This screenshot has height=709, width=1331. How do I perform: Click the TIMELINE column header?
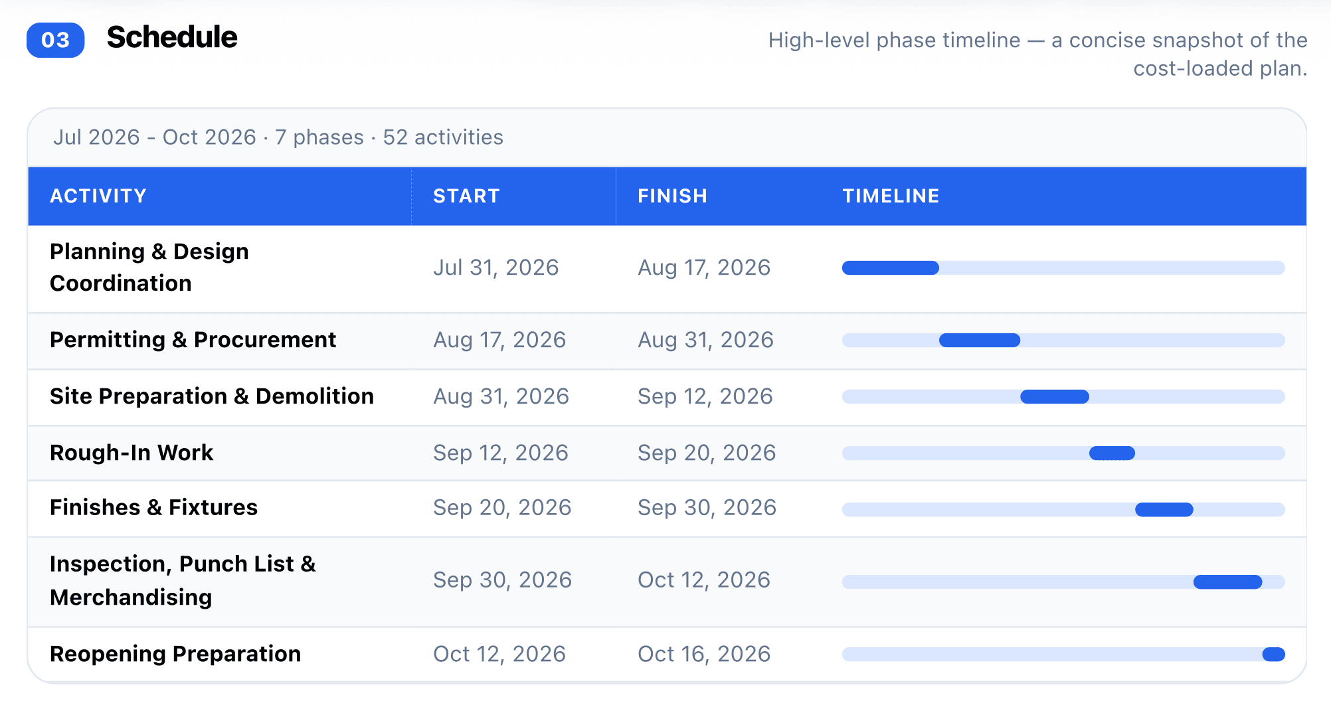coord(891,196)
